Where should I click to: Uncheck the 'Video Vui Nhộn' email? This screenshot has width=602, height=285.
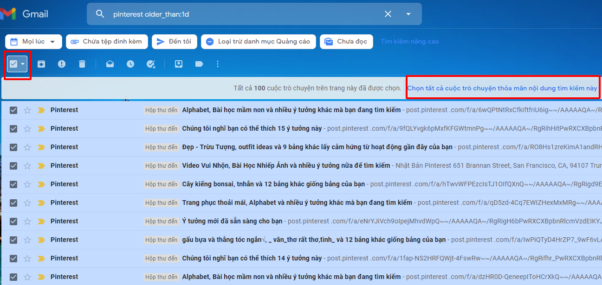click(x=13, y=165)
